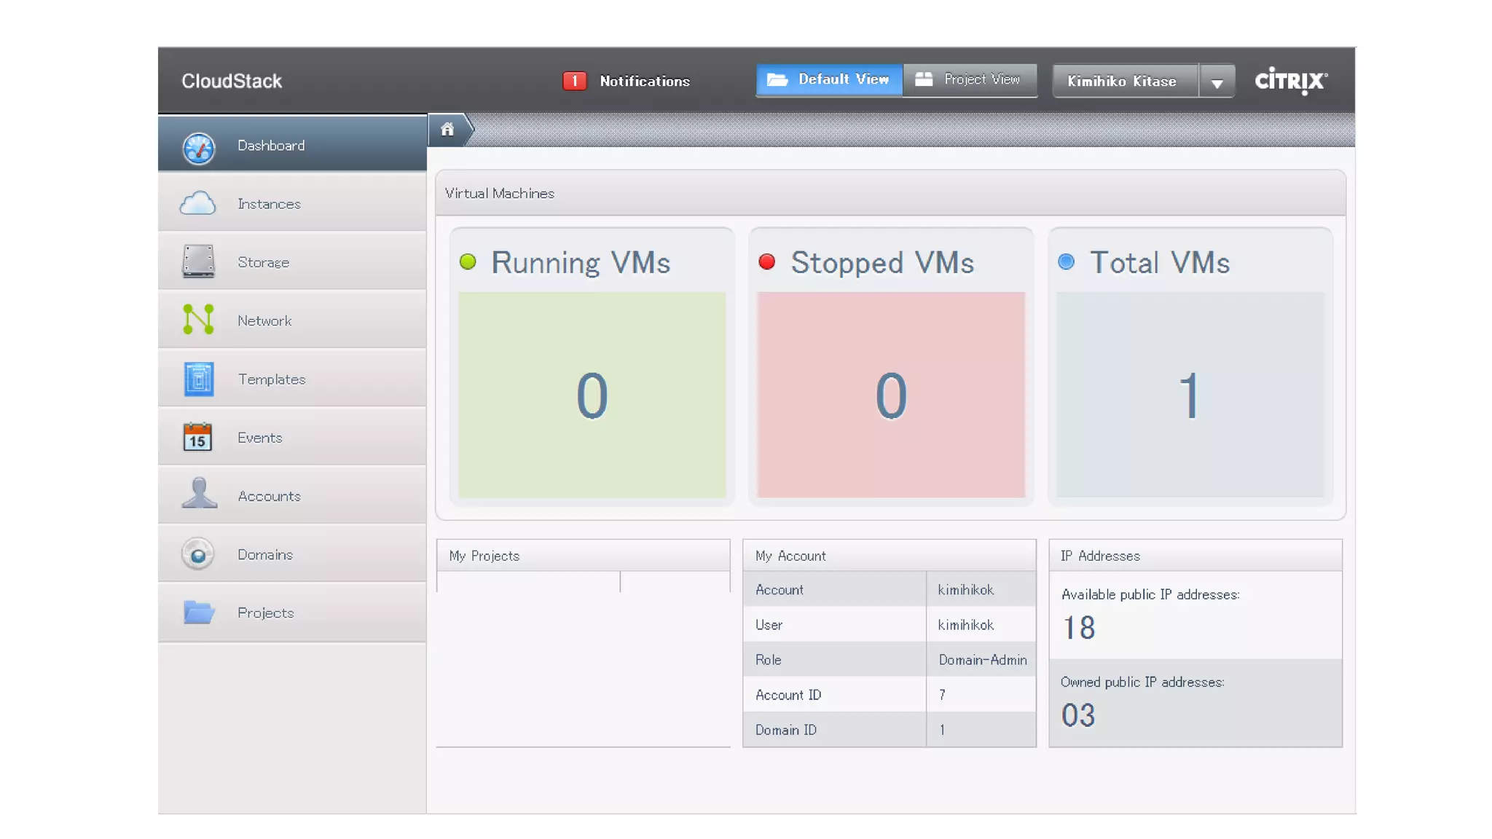Click the Storage hard drive icon
1492x839 pixels.
click(x=198, y=261)
